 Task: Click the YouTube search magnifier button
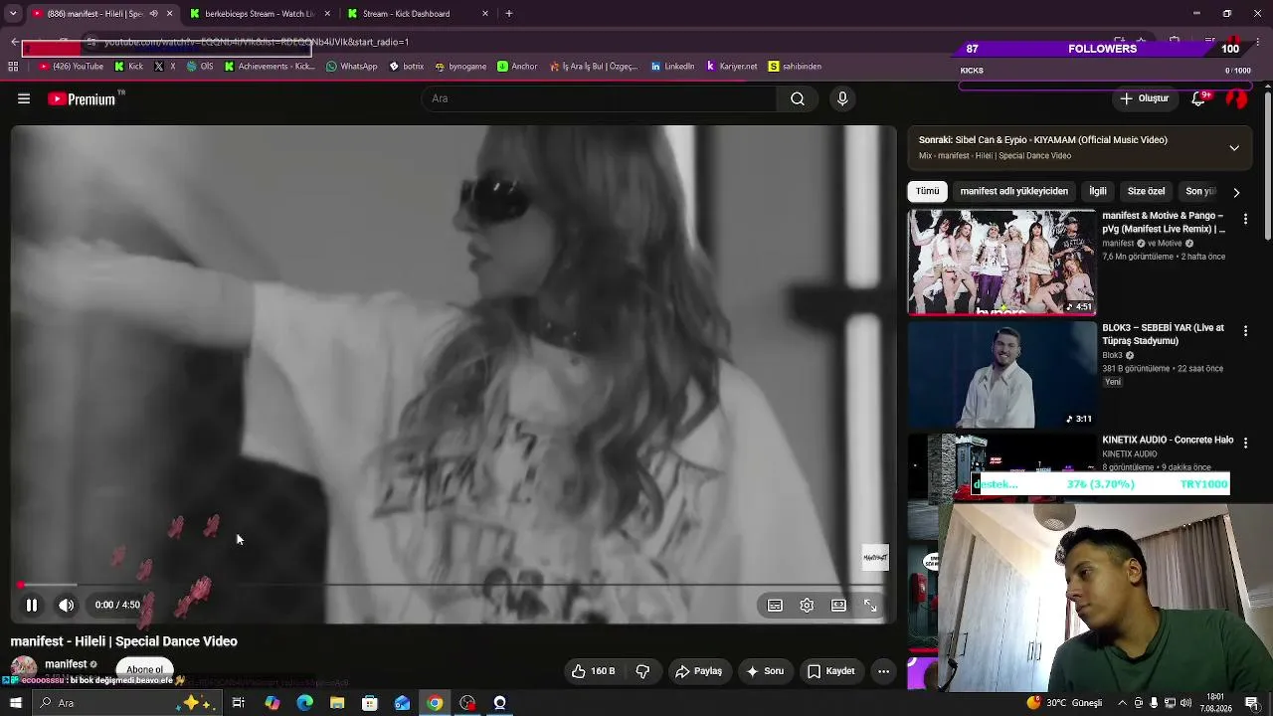(798, 98)
